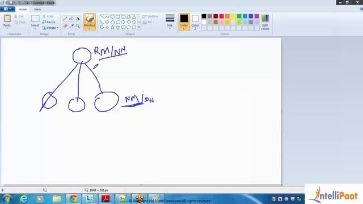Choose the green palette swatch
The width and height of the screenshot is (363, 204).
239,16
